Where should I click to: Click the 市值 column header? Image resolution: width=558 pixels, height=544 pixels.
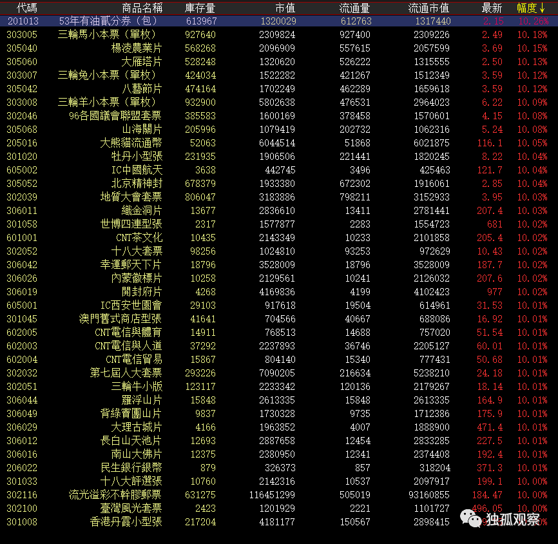285,8
